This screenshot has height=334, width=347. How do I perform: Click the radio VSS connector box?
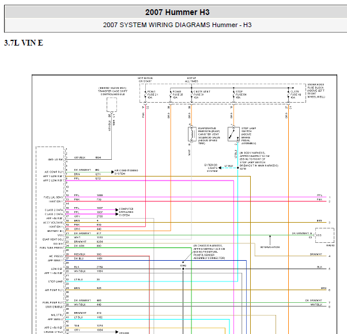click(325, 235)
